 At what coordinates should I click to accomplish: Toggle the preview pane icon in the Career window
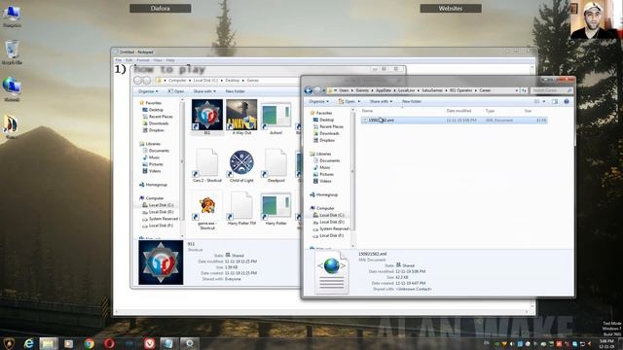555,101
